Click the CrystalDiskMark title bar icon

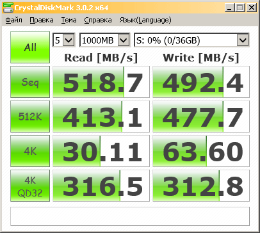click(x=8, y=8)
